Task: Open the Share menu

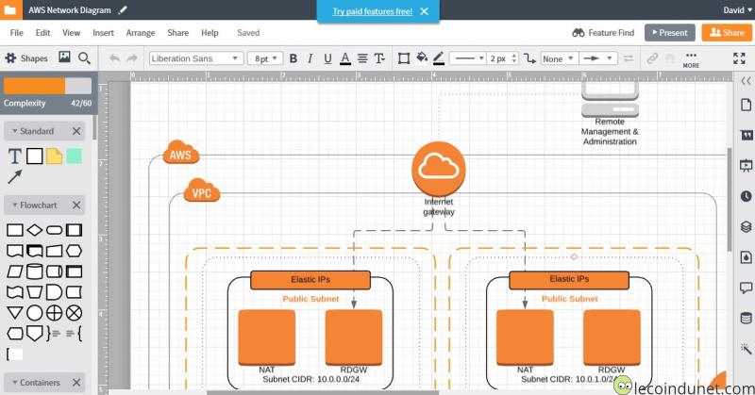Action: pyautogui.click(x=178, y=33)
